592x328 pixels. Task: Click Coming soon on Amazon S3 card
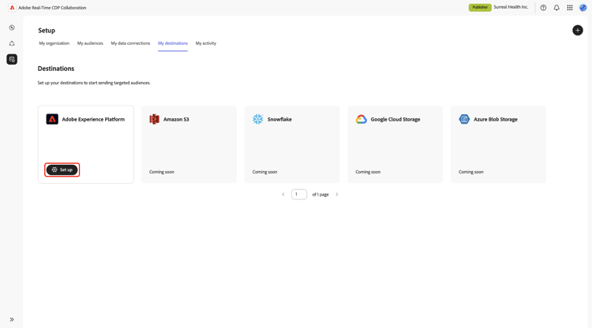(x=162, y=172)
